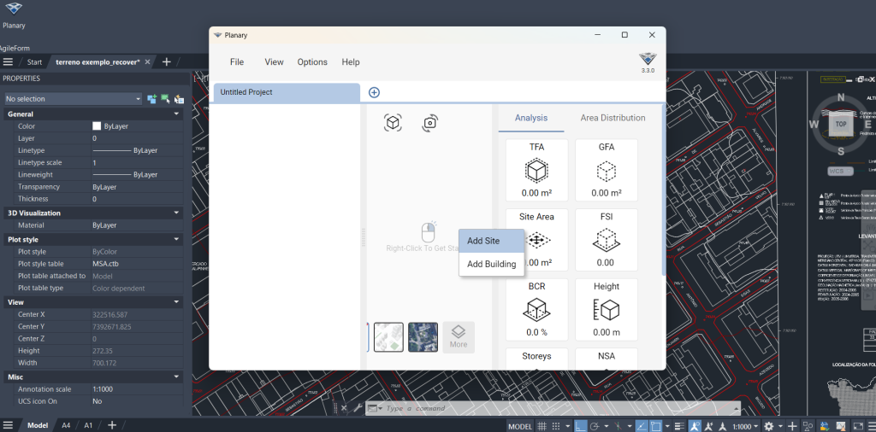This screenshot has width=876, height=432.
Task: Toggle 2D object snap in status bar
Action: coord(655,426)
